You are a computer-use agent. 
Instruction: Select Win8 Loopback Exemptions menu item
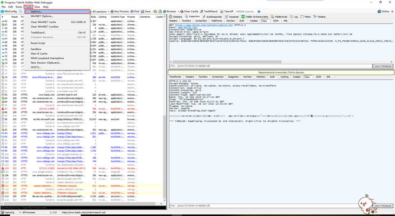[x=57, y=58]
